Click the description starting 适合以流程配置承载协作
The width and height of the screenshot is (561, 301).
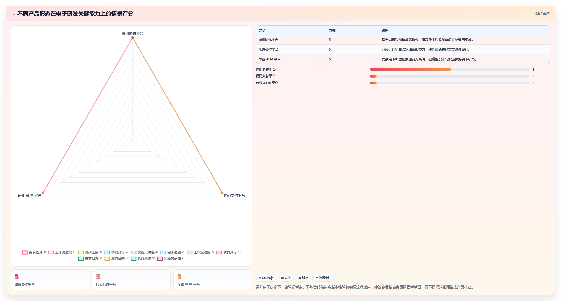point(428,40)
